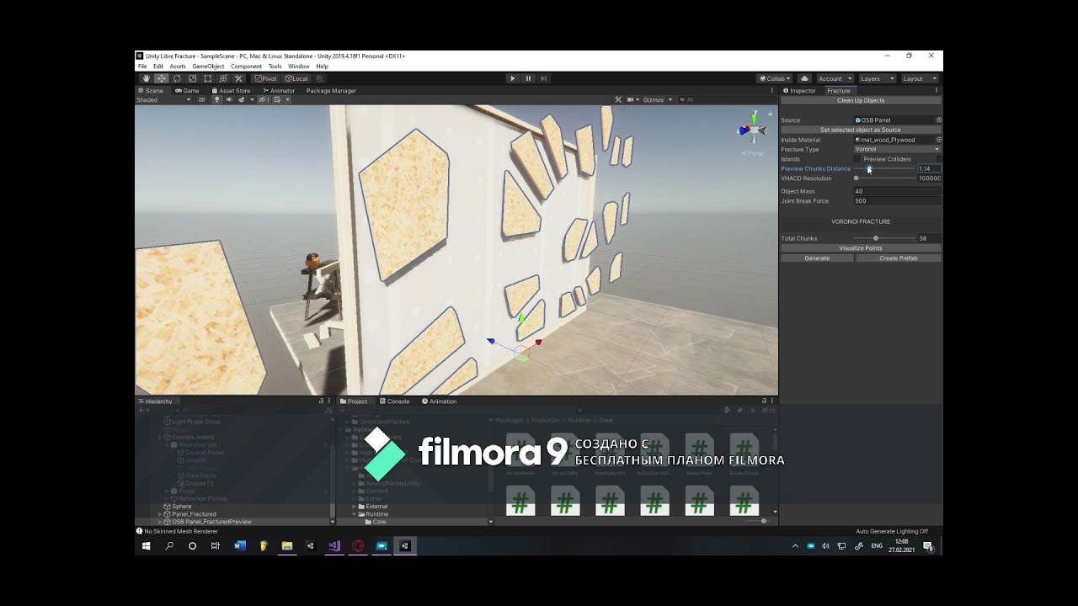Screen dimensions: 1078x606
Task: Select the Scale tool
Action: (x=192, y=78)
